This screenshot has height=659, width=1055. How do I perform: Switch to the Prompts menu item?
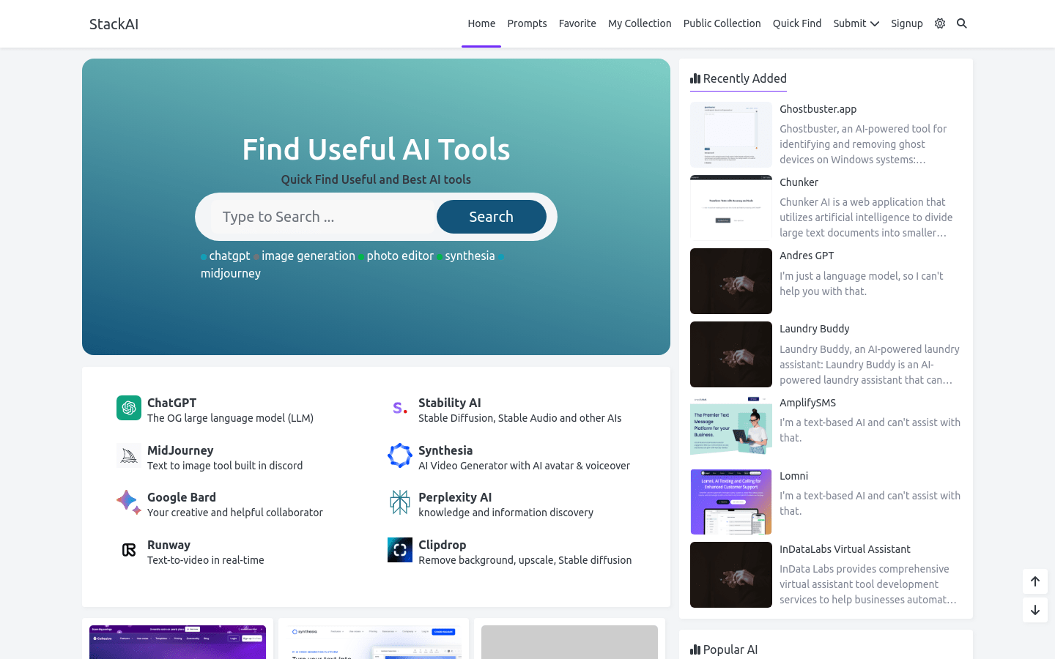(x=527, y=23)
